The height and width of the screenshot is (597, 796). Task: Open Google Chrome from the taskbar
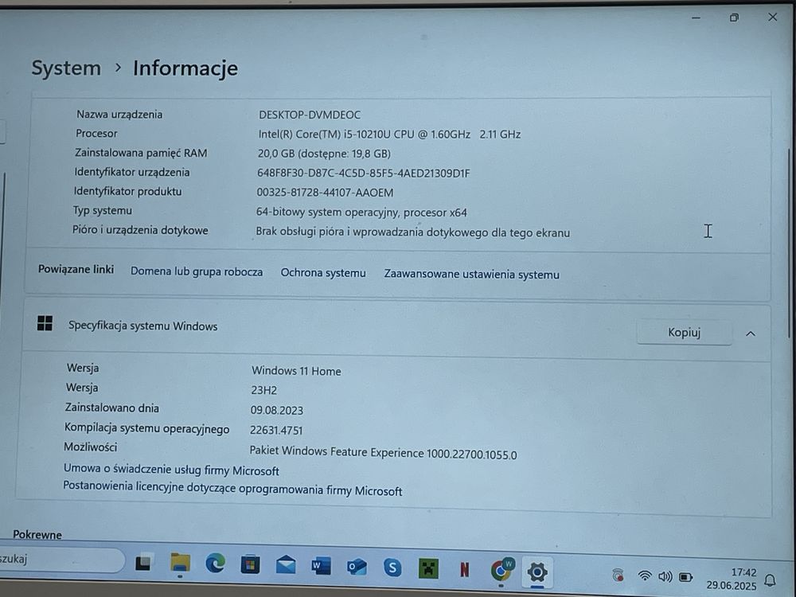tap(501, 570)
